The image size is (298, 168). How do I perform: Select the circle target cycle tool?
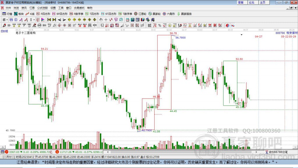tap(59, 26)
